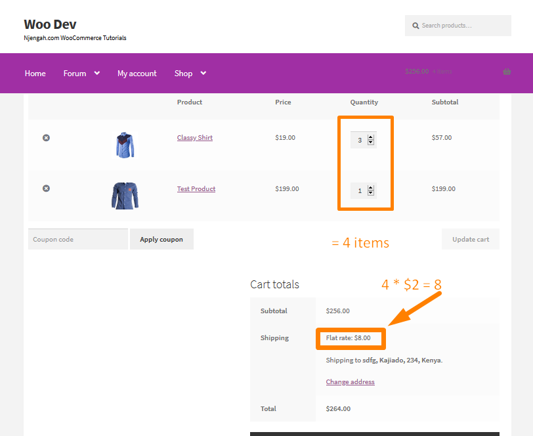The height and width of the screenshot is (436, 533).
Task: Open the Shop menu item
Action: click(x=183, y=74)
